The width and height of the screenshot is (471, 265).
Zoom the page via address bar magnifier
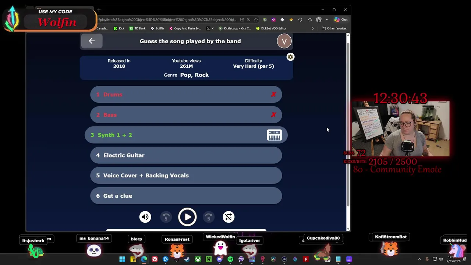click(249, 20)
